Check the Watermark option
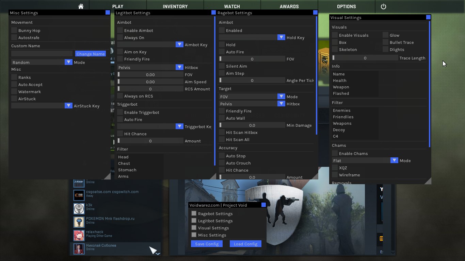465x261 pixels. [14, 92]
